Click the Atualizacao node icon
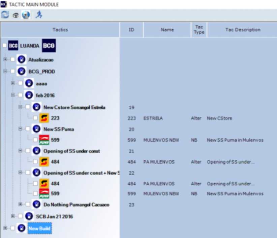This screenshot has width=277, height=238. (22, 59)
